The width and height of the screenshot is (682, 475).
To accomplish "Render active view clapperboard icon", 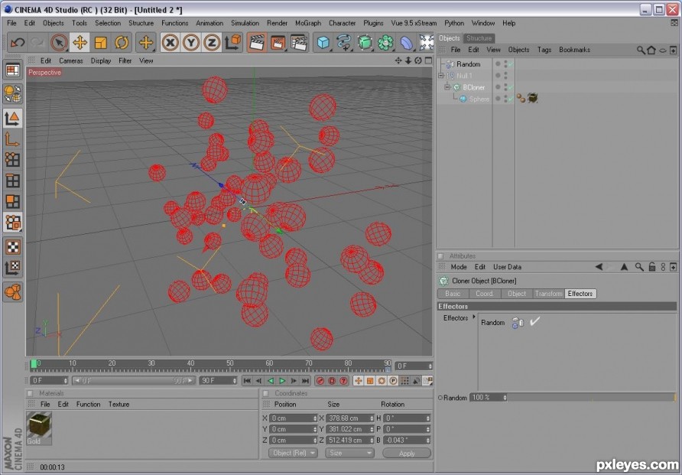I will (257, 43).
